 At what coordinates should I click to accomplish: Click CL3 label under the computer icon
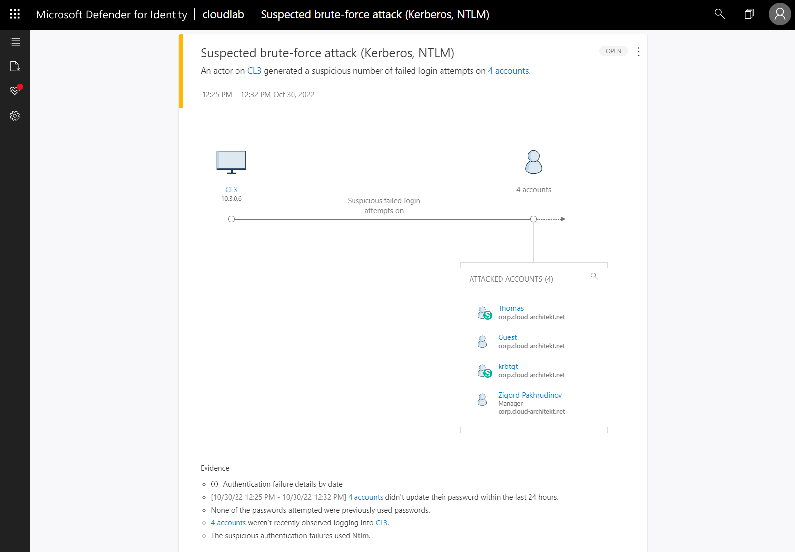pos(231,190)
